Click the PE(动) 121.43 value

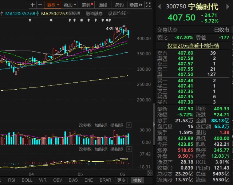222,168
